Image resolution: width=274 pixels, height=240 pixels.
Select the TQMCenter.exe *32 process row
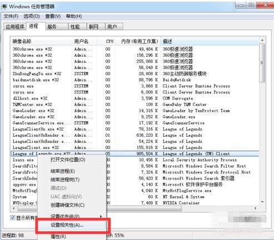click(x=134, y=104)
